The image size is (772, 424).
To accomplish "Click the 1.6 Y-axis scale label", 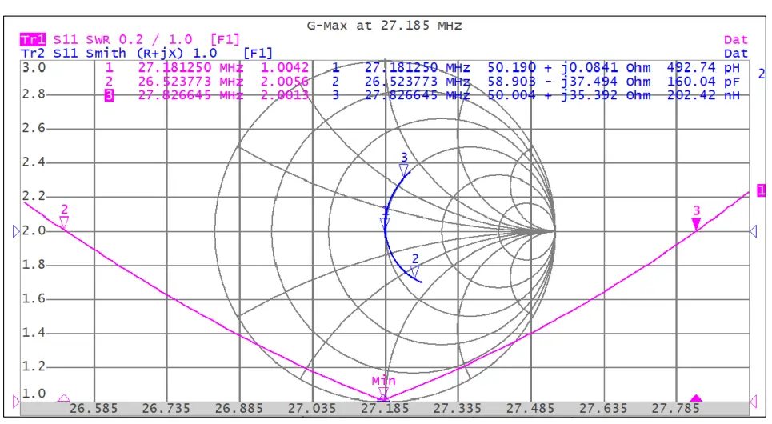I will [x=34, y=298].
